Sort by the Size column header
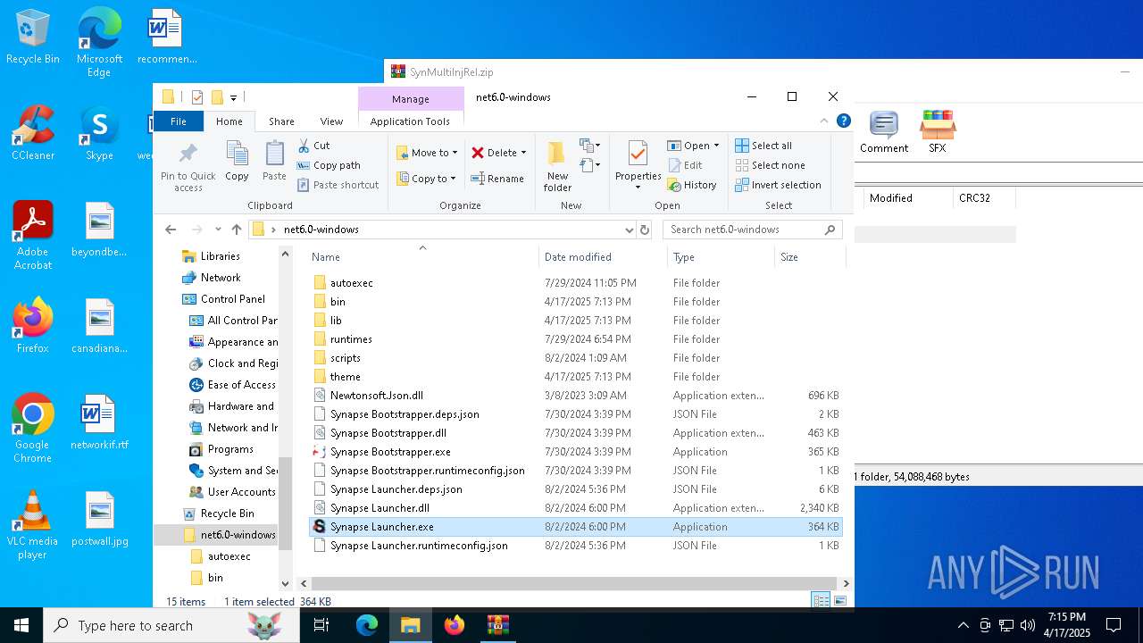Image resolution: width=1143 pixels, height=643 pixels. 808,257
